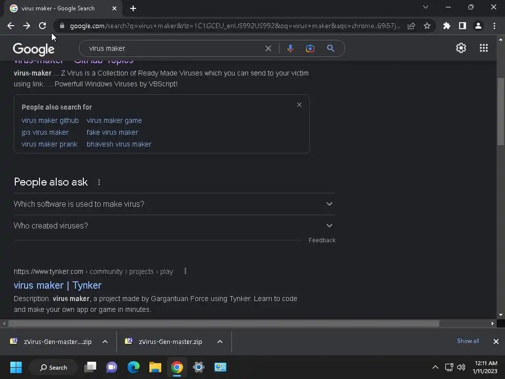
Task: Bookmark this page with the star icon
Action: tap(427, 26)
